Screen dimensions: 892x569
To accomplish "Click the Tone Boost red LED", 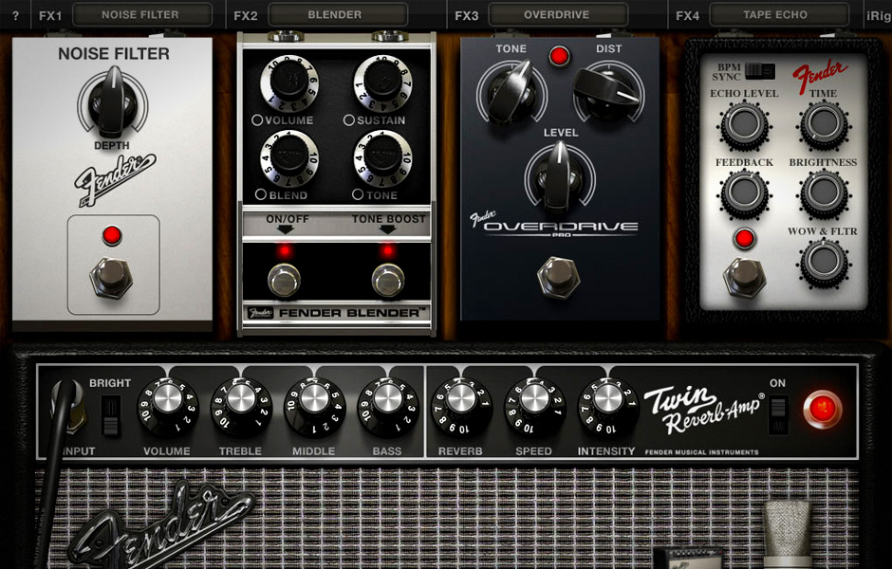I will pos(388,250).
